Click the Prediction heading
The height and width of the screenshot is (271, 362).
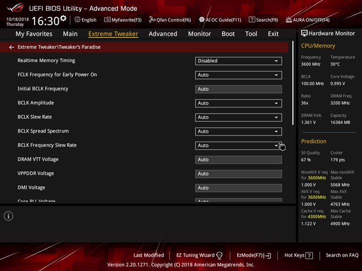[x=314, y=141]
